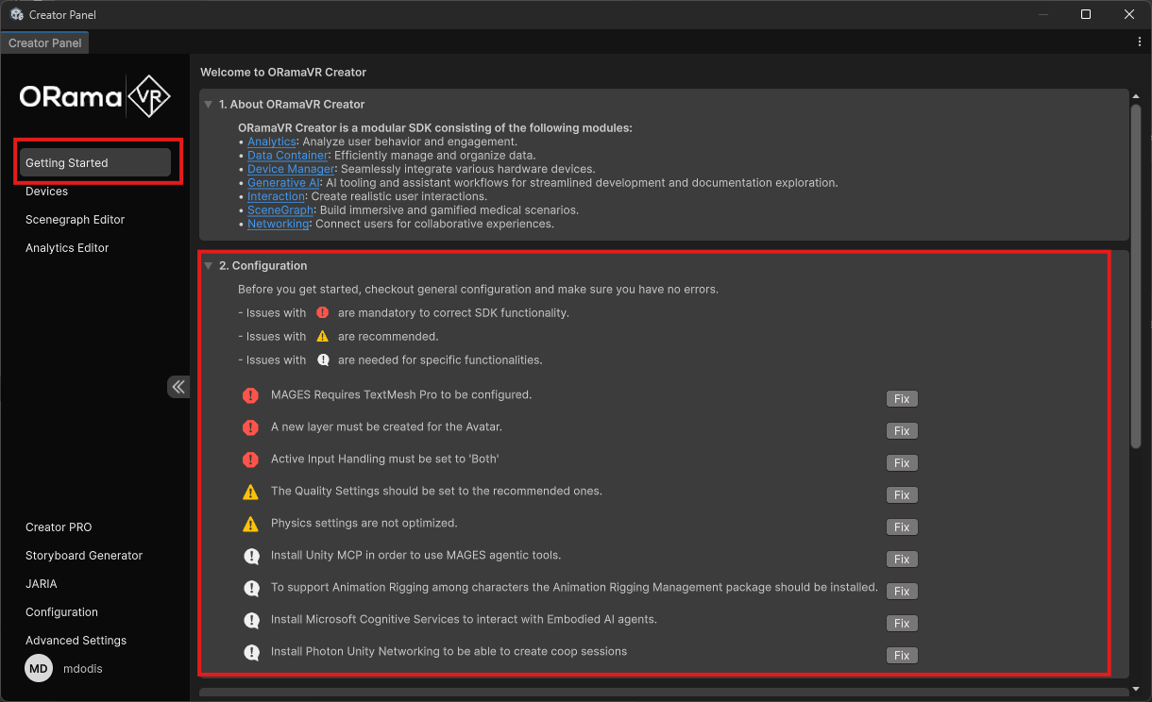Fix the Photon Unity Networking issue
Screen dimensions: 1152x702
click(902, 656)
